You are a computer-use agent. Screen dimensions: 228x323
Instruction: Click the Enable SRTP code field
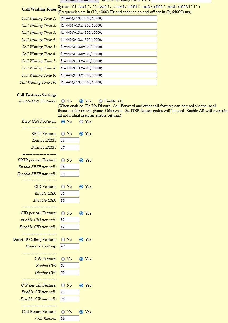[x=70, y=141]
